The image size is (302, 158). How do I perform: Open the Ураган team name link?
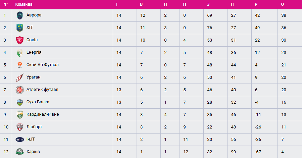[33, 77]
